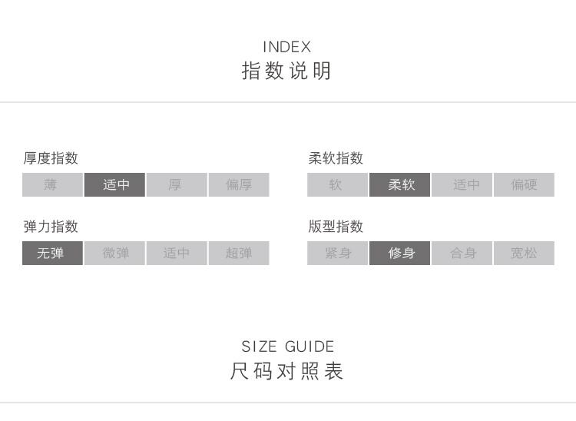
Task: Click the 版型指数 label
Action: point(336,227)
